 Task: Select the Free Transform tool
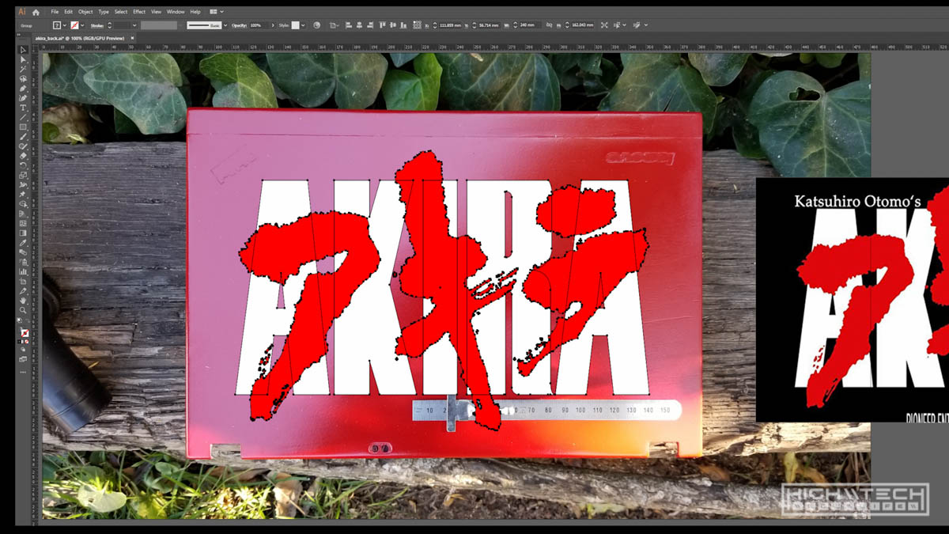23,195
